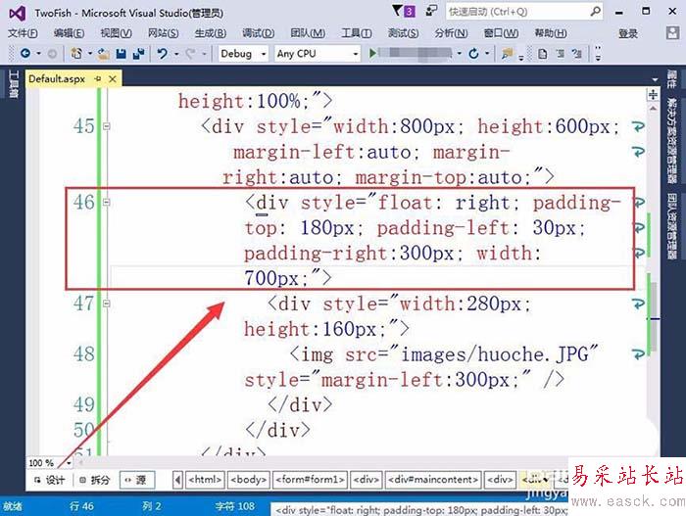
Task: Click the Comment out selected lines icon
Action: 560,54
